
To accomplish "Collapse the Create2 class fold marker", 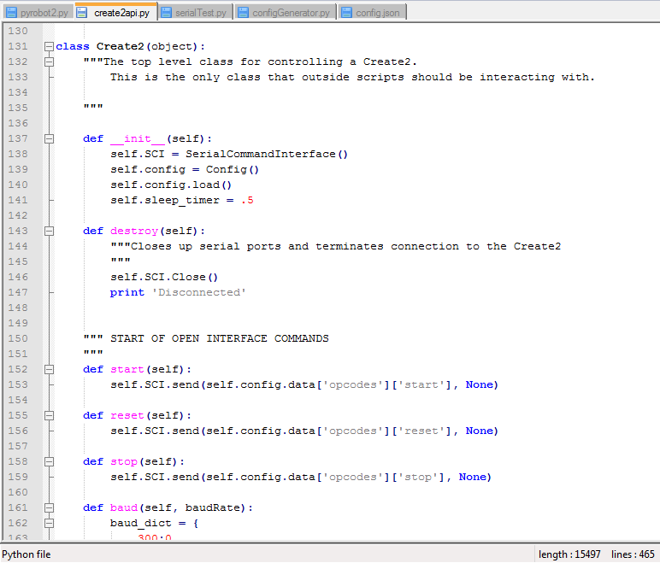I will pyautogui.click(x=49, y=46).
